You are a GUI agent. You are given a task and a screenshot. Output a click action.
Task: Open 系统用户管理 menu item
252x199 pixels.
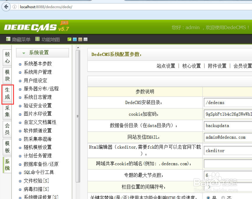tap(38, 72)
